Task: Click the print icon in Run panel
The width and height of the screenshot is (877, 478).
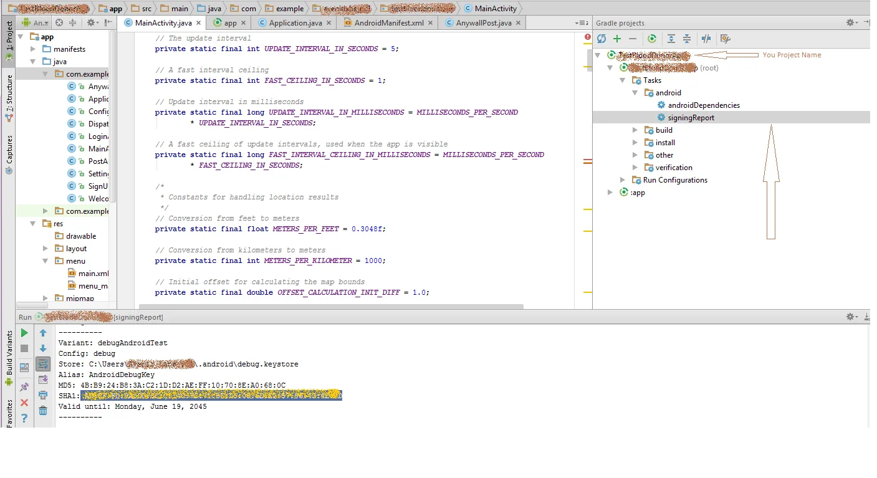Action: [43, 395]
